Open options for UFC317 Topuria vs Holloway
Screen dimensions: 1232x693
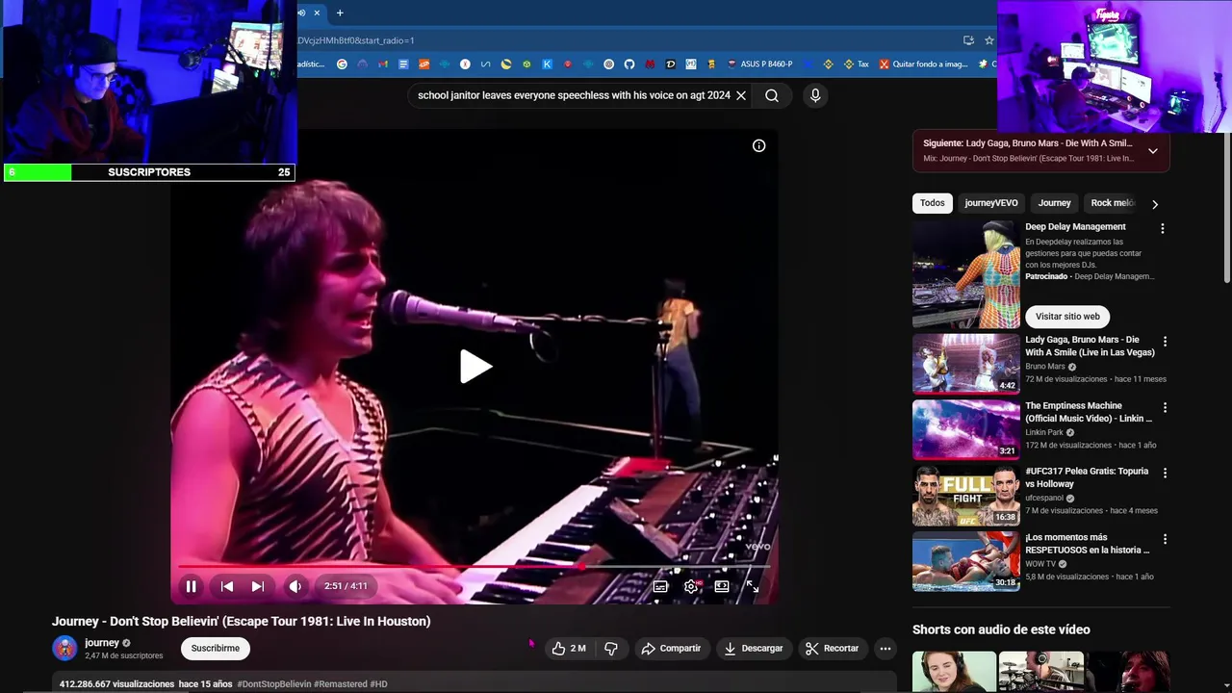(x=1166, y=474)
